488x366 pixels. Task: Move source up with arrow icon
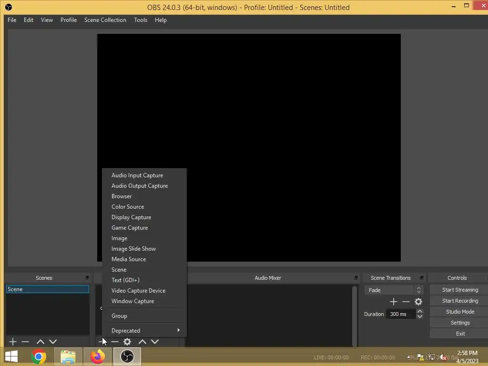click(142, 342)
